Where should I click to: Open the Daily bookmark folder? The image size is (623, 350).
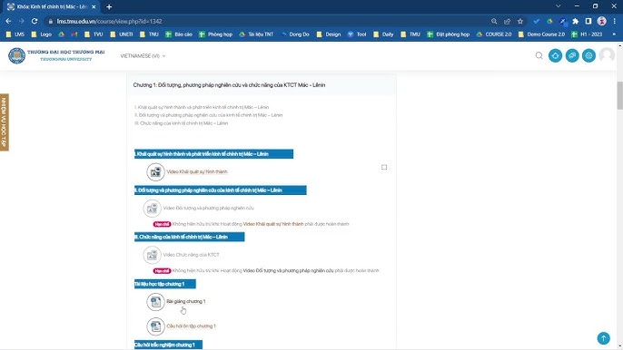coord(383,34)
